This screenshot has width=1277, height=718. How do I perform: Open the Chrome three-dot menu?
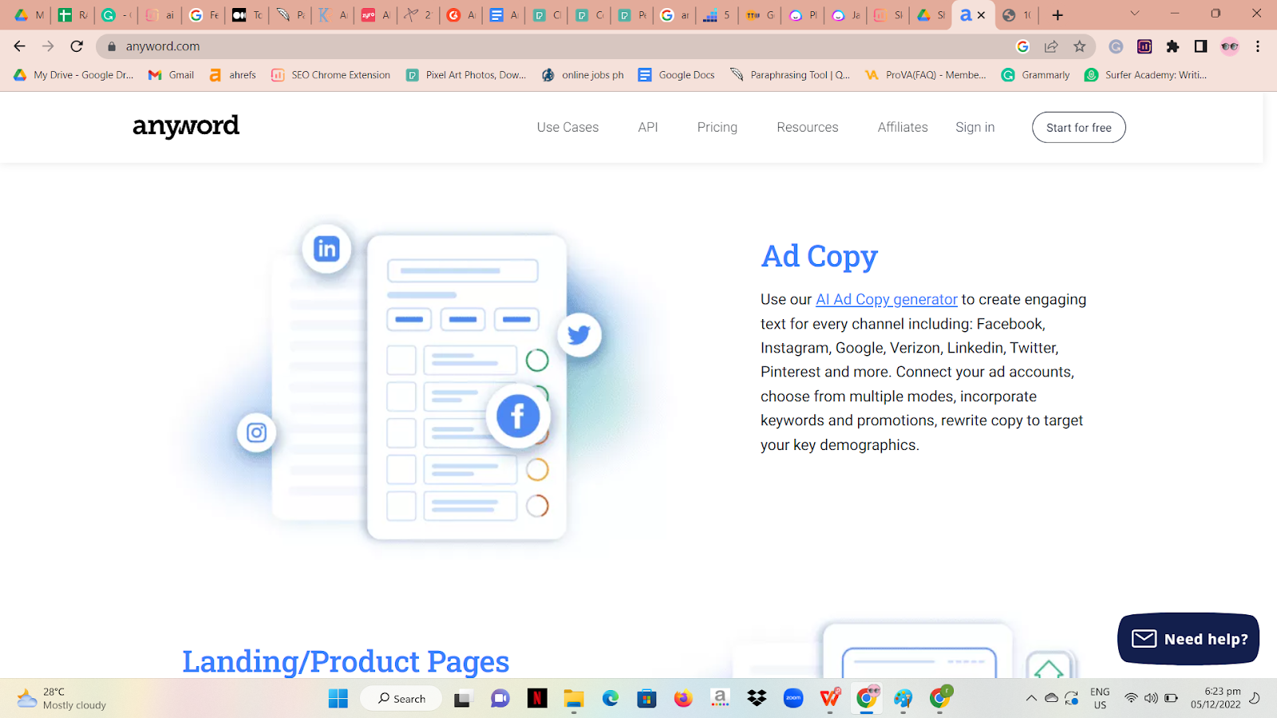tap(1258, 46)
